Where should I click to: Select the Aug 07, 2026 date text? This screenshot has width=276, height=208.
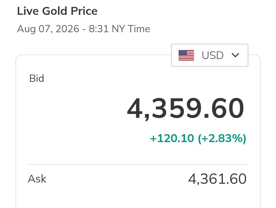click(48, 29)
